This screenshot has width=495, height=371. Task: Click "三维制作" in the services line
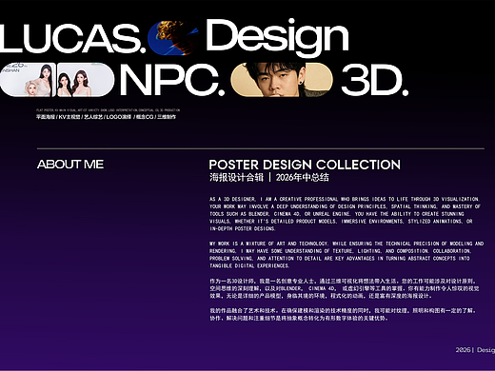coord(167,117)
